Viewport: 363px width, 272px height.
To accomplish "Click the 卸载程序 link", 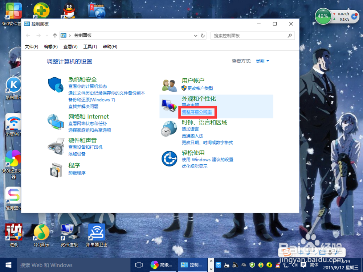I will point(78,173).
